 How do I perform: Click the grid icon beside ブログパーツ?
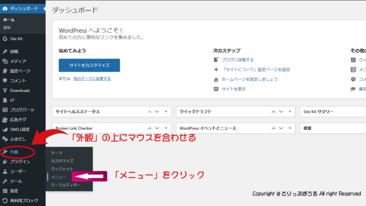(x=5, y=110)
